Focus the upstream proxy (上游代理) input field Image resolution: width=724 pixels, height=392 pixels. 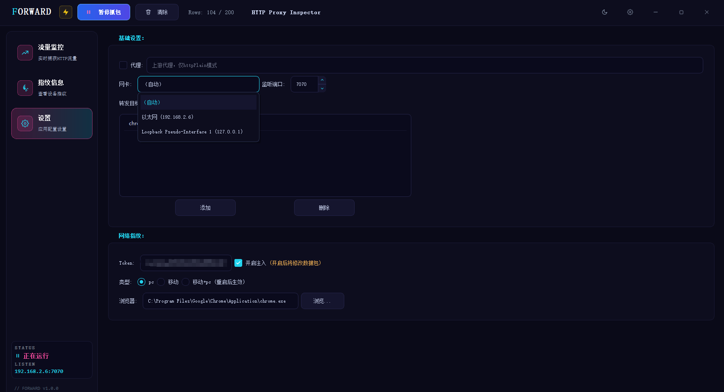[x=425, y=65]
